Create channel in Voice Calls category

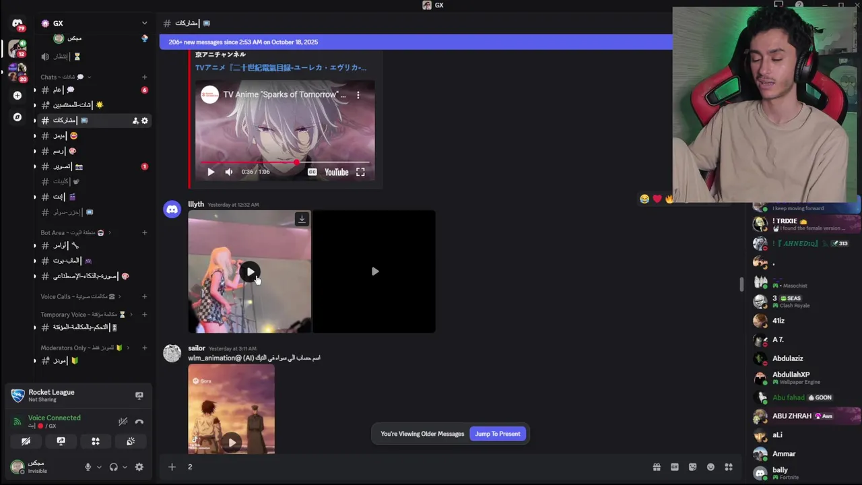tap(144, 296)
